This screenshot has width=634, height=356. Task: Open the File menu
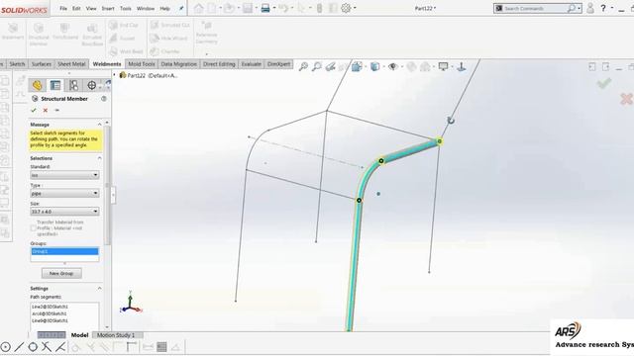click(63, 8)
